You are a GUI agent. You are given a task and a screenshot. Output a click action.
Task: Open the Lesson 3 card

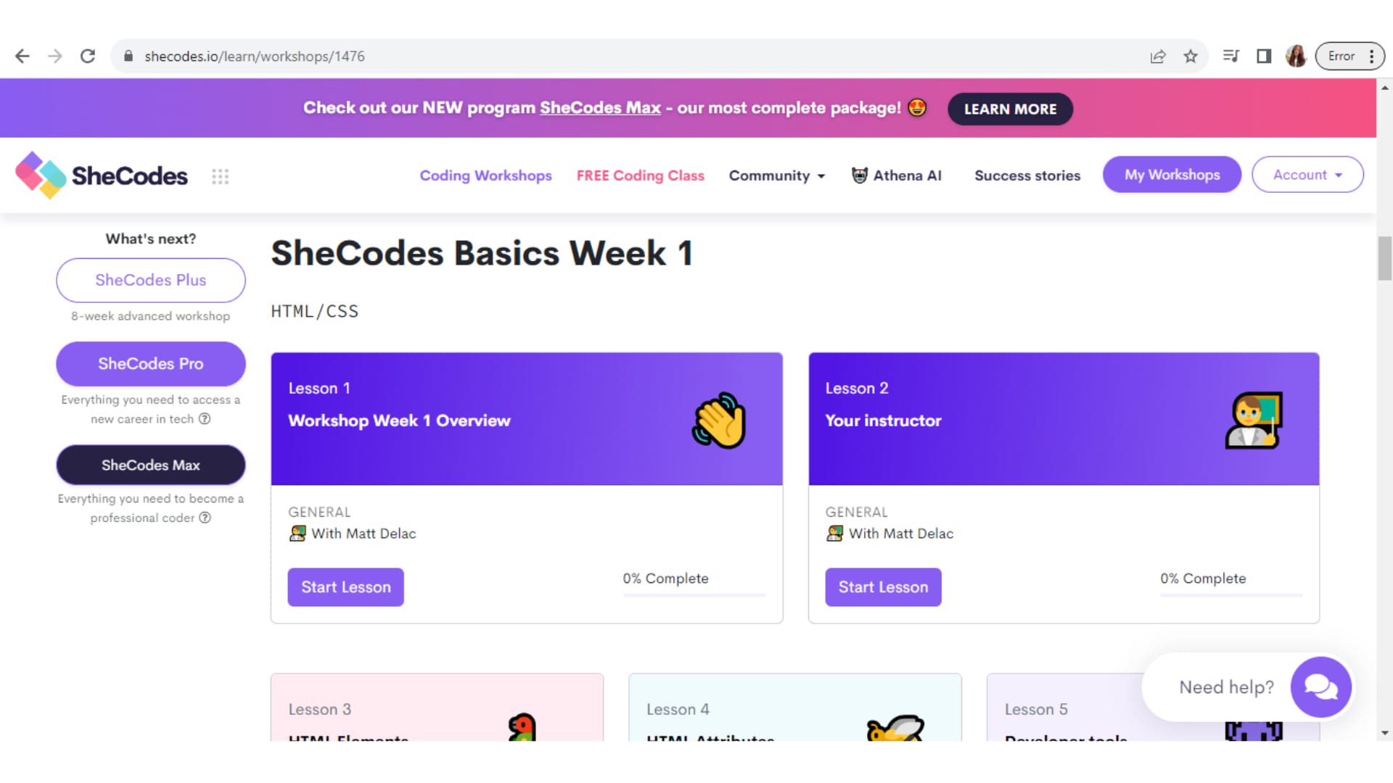pos(437,708)
